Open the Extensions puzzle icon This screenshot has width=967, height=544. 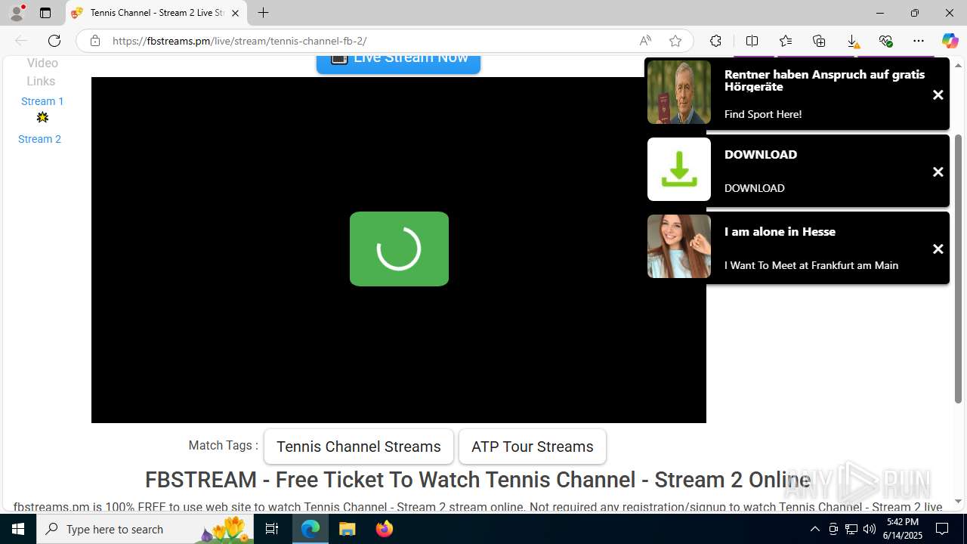(x=715, y=41)
